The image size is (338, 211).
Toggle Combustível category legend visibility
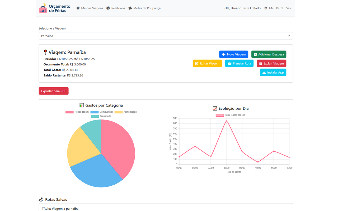click(102, 112)
